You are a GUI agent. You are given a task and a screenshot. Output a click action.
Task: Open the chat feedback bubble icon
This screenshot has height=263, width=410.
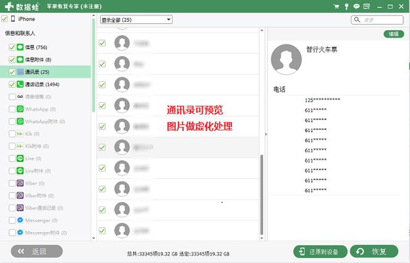(x=356, y=6)
